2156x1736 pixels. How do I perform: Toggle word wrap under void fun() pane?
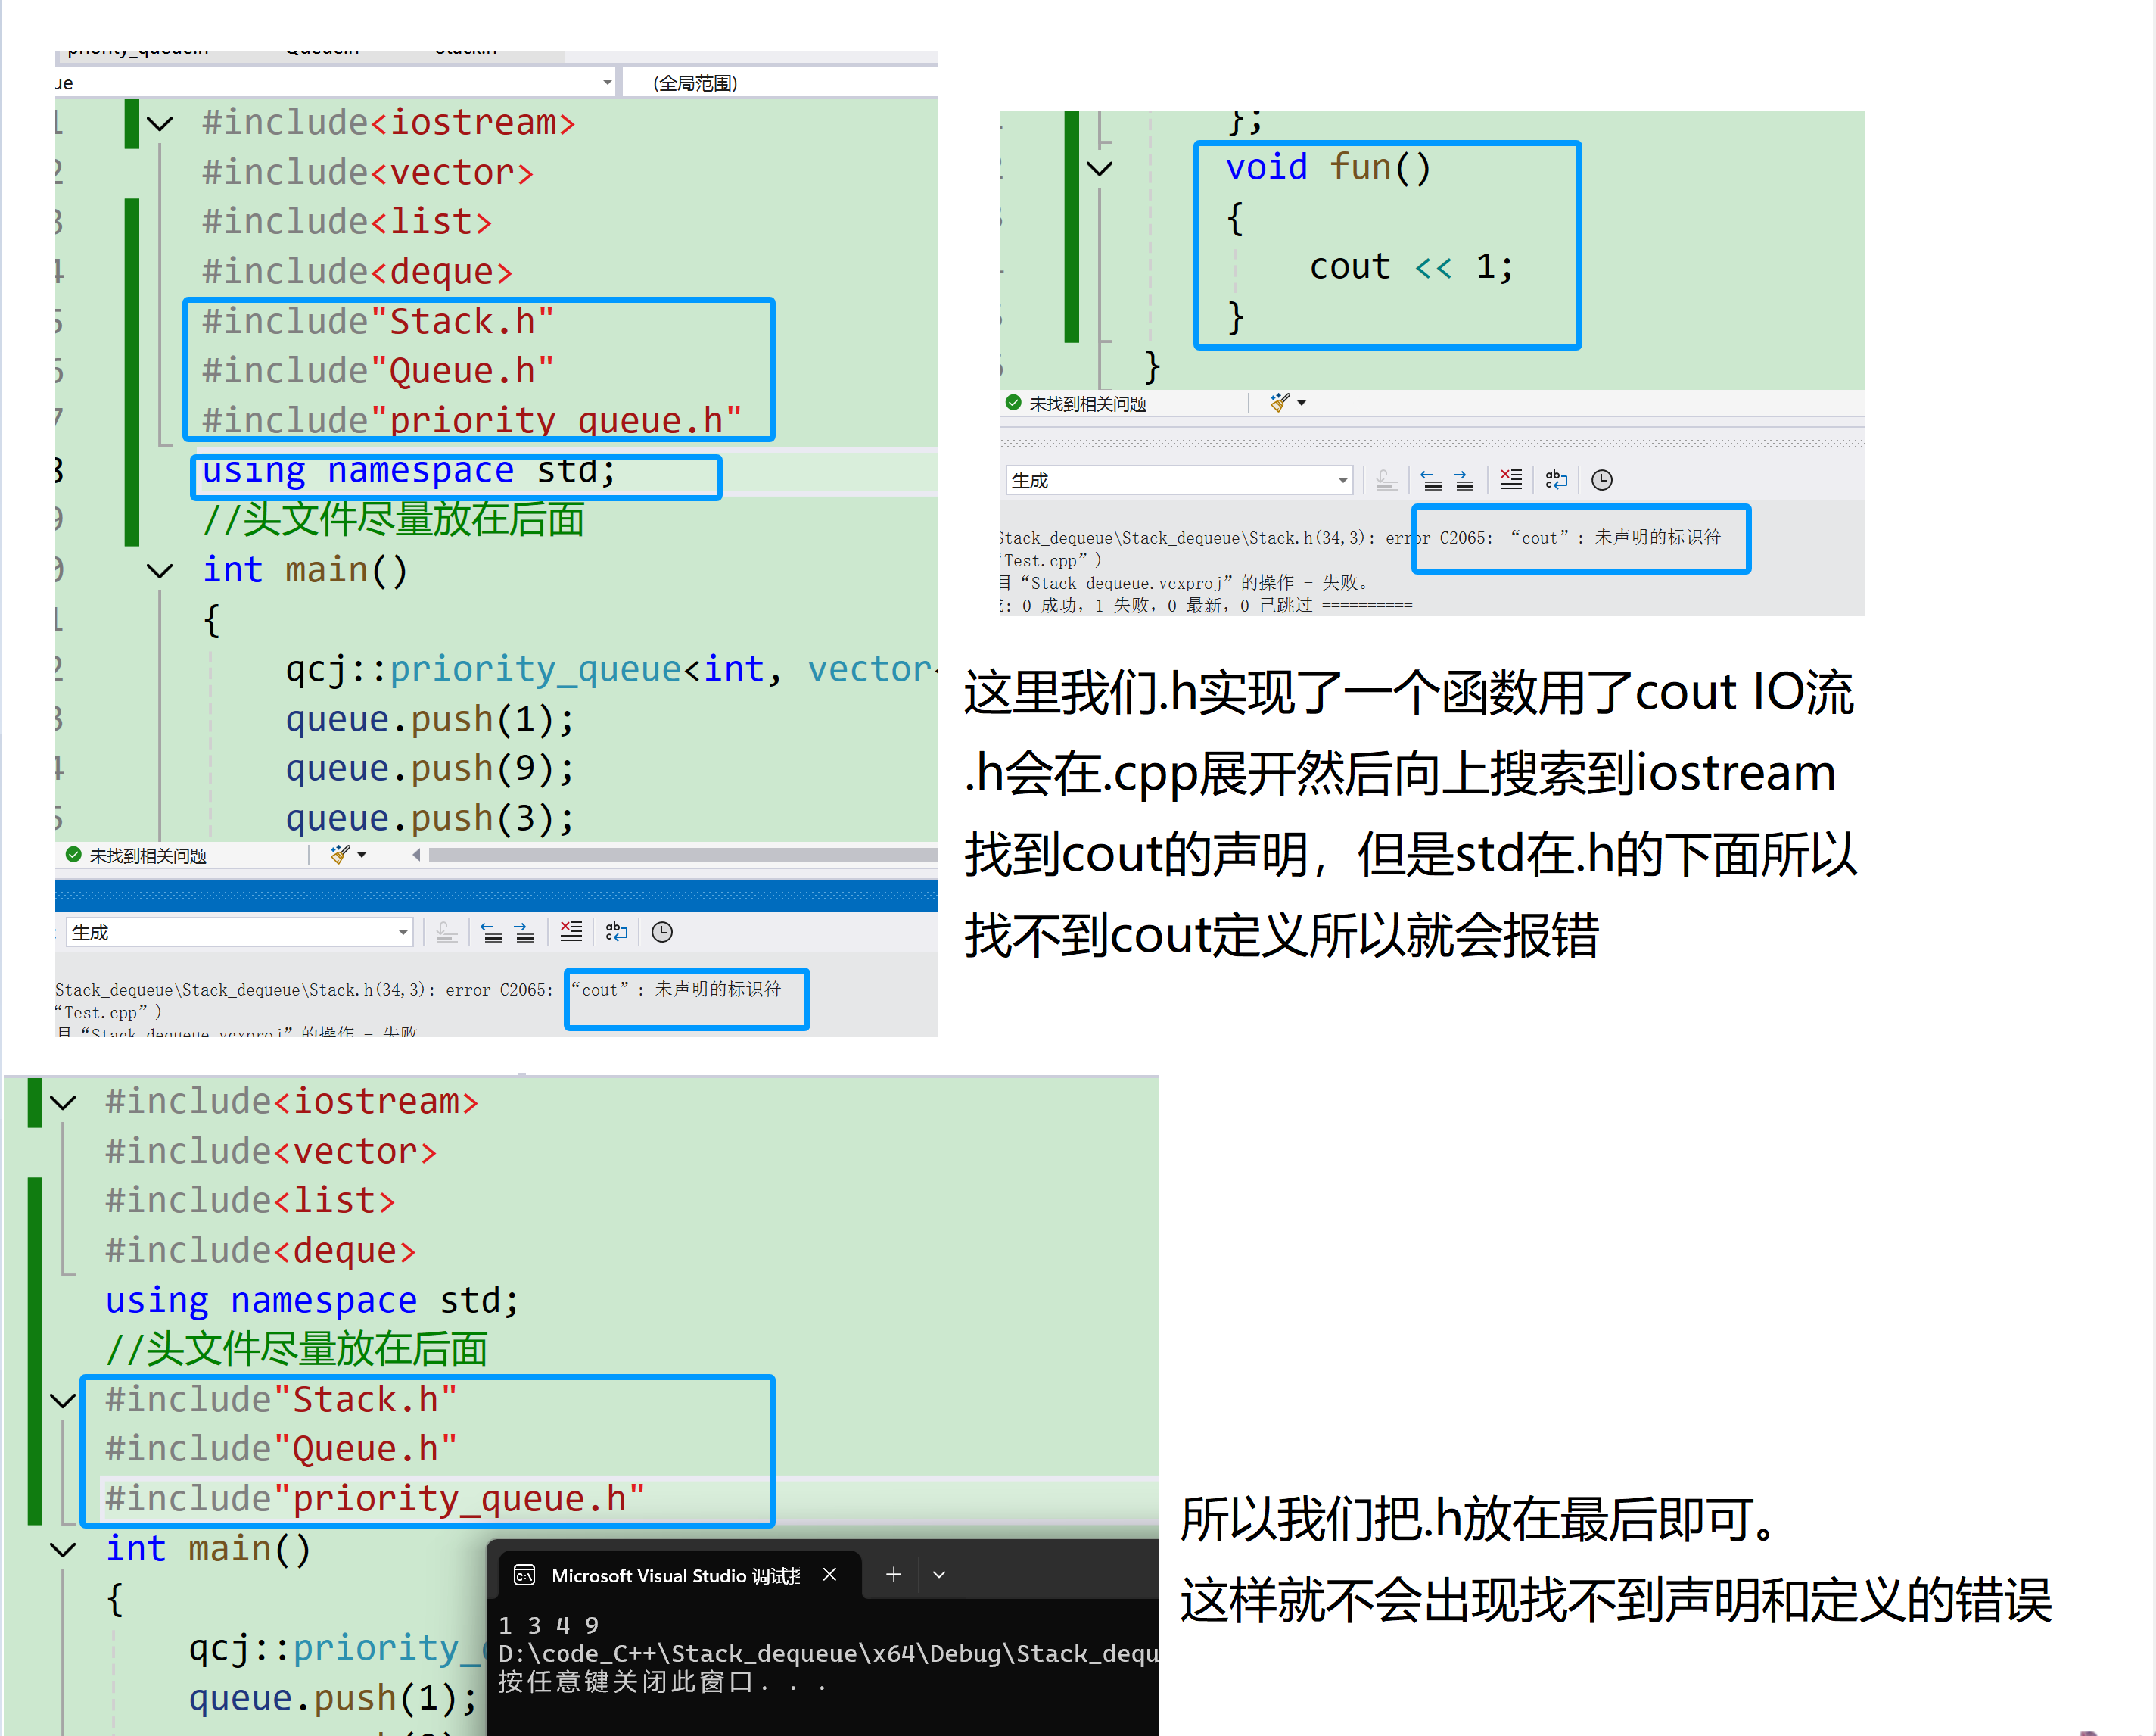pos(1557,479)
